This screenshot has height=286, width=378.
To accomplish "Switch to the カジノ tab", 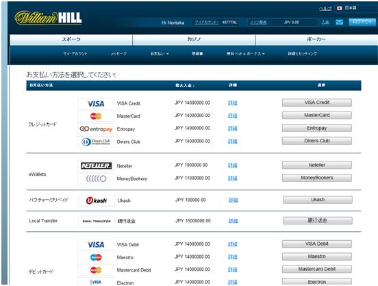I will click(194, 40).
